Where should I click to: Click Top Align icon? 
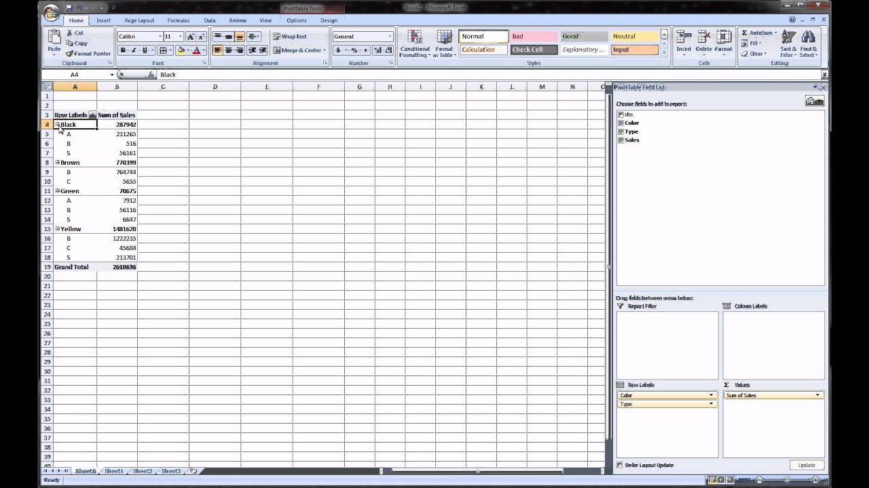point(217,37)
